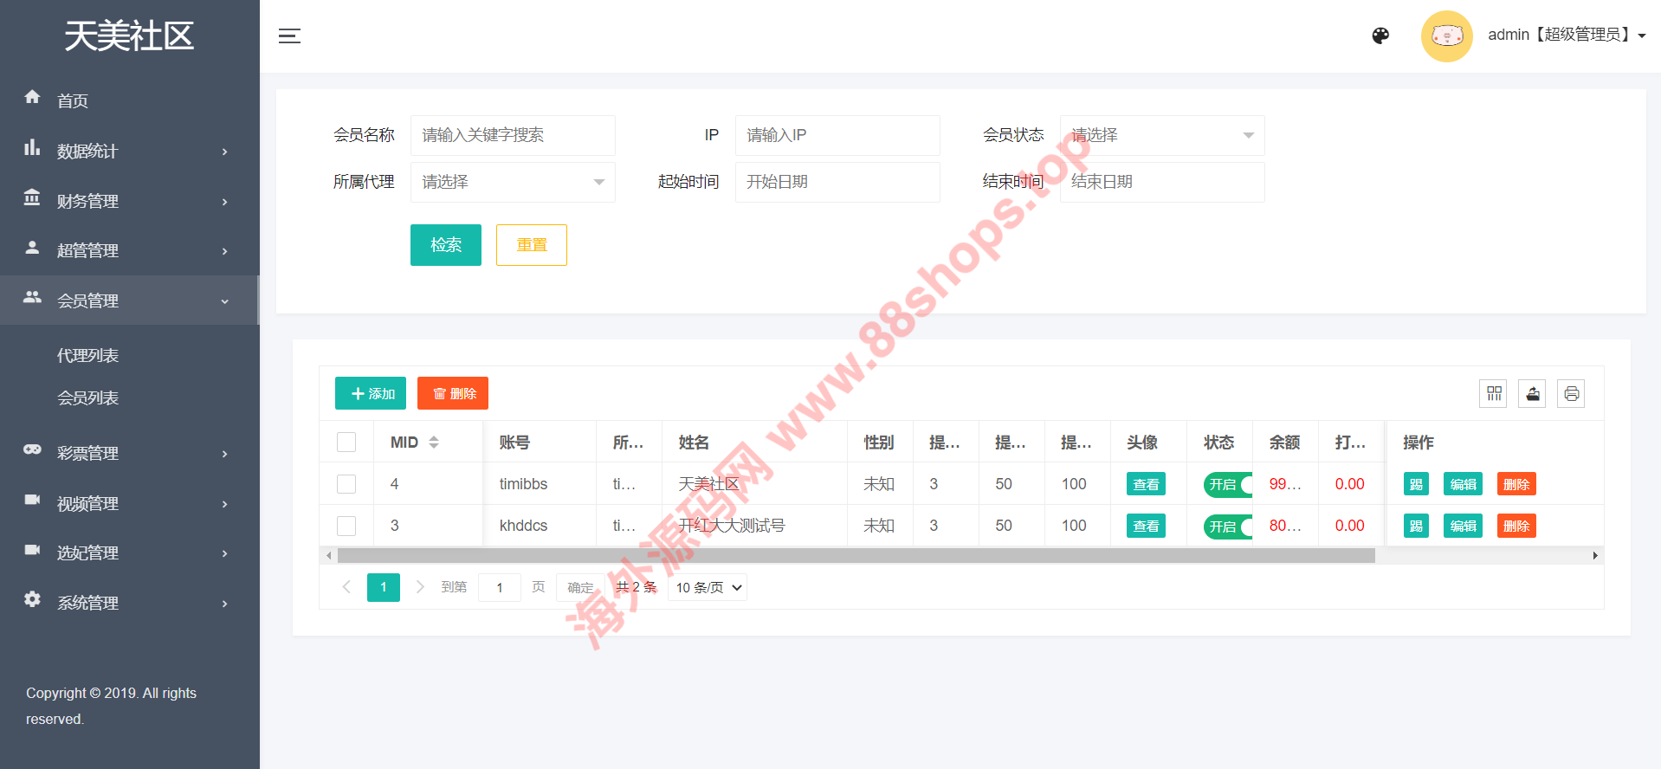Click the home icon beside 首页
1661x769 pixels.
pos(32,97)
